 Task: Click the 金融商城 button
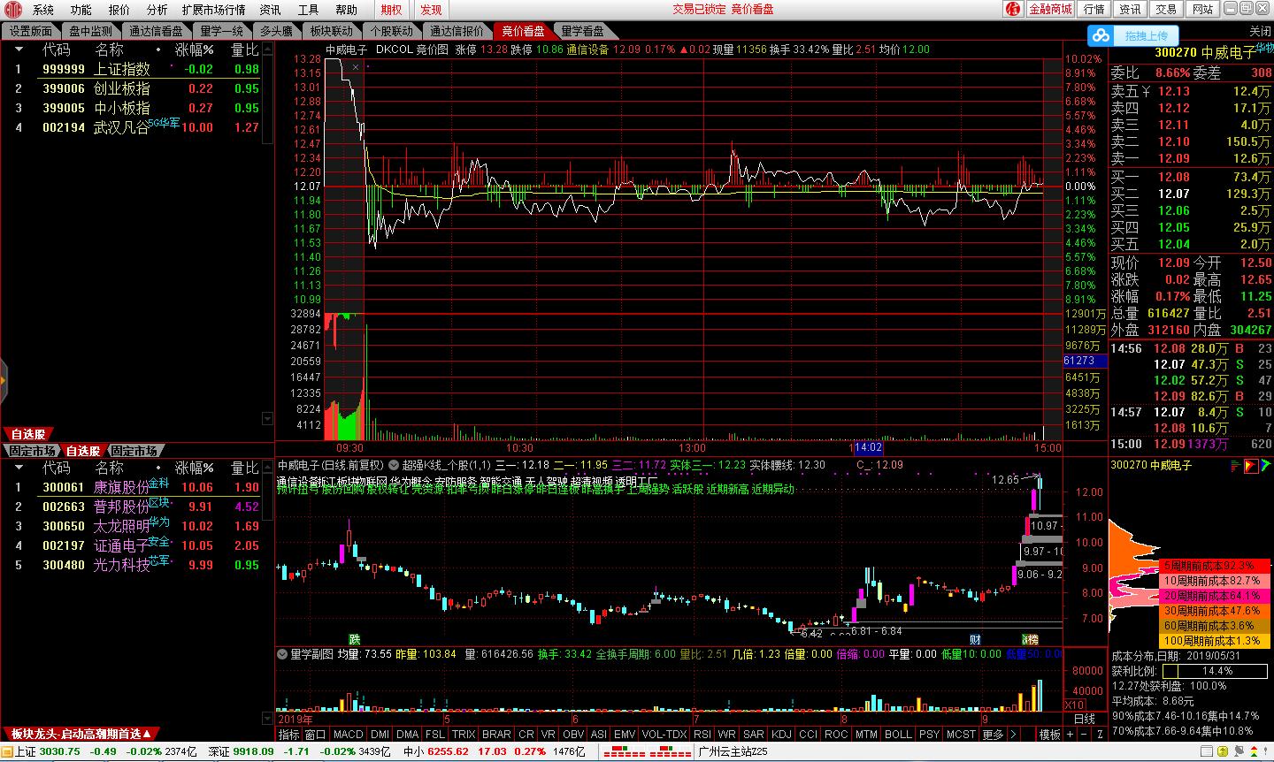pyautogui.click(x=1050, y=9)
